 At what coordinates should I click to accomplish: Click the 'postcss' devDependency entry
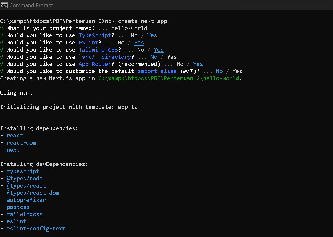click(18, 207)
